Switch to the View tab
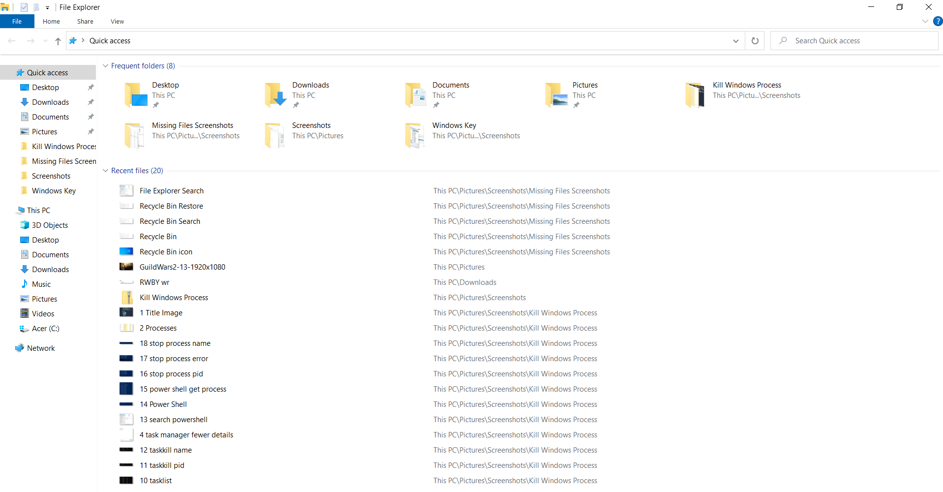 [x=117, y=21]
